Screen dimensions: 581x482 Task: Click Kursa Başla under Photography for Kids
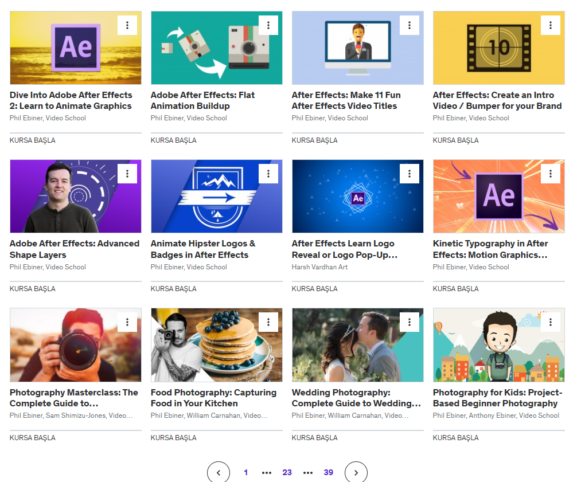point(456,437)
